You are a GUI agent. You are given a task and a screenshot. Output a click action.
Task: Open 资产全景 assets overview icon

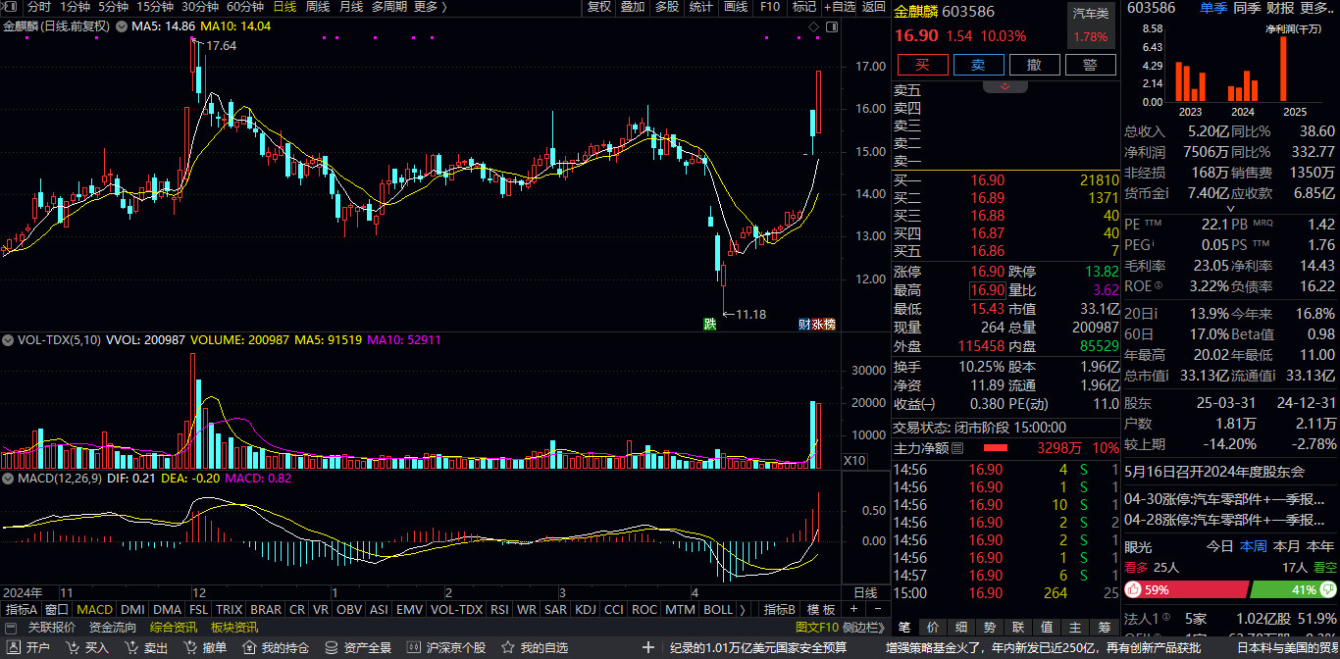point(331,648)
